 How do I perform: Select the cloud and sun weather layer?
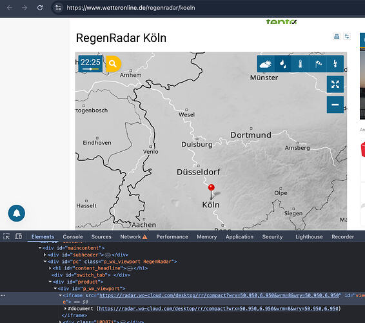click(x=266, y=64)
